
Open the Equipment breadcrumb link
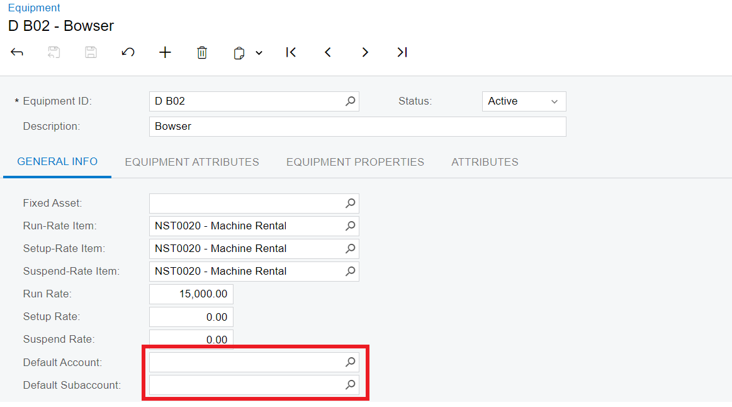click(x=34, y=8)
